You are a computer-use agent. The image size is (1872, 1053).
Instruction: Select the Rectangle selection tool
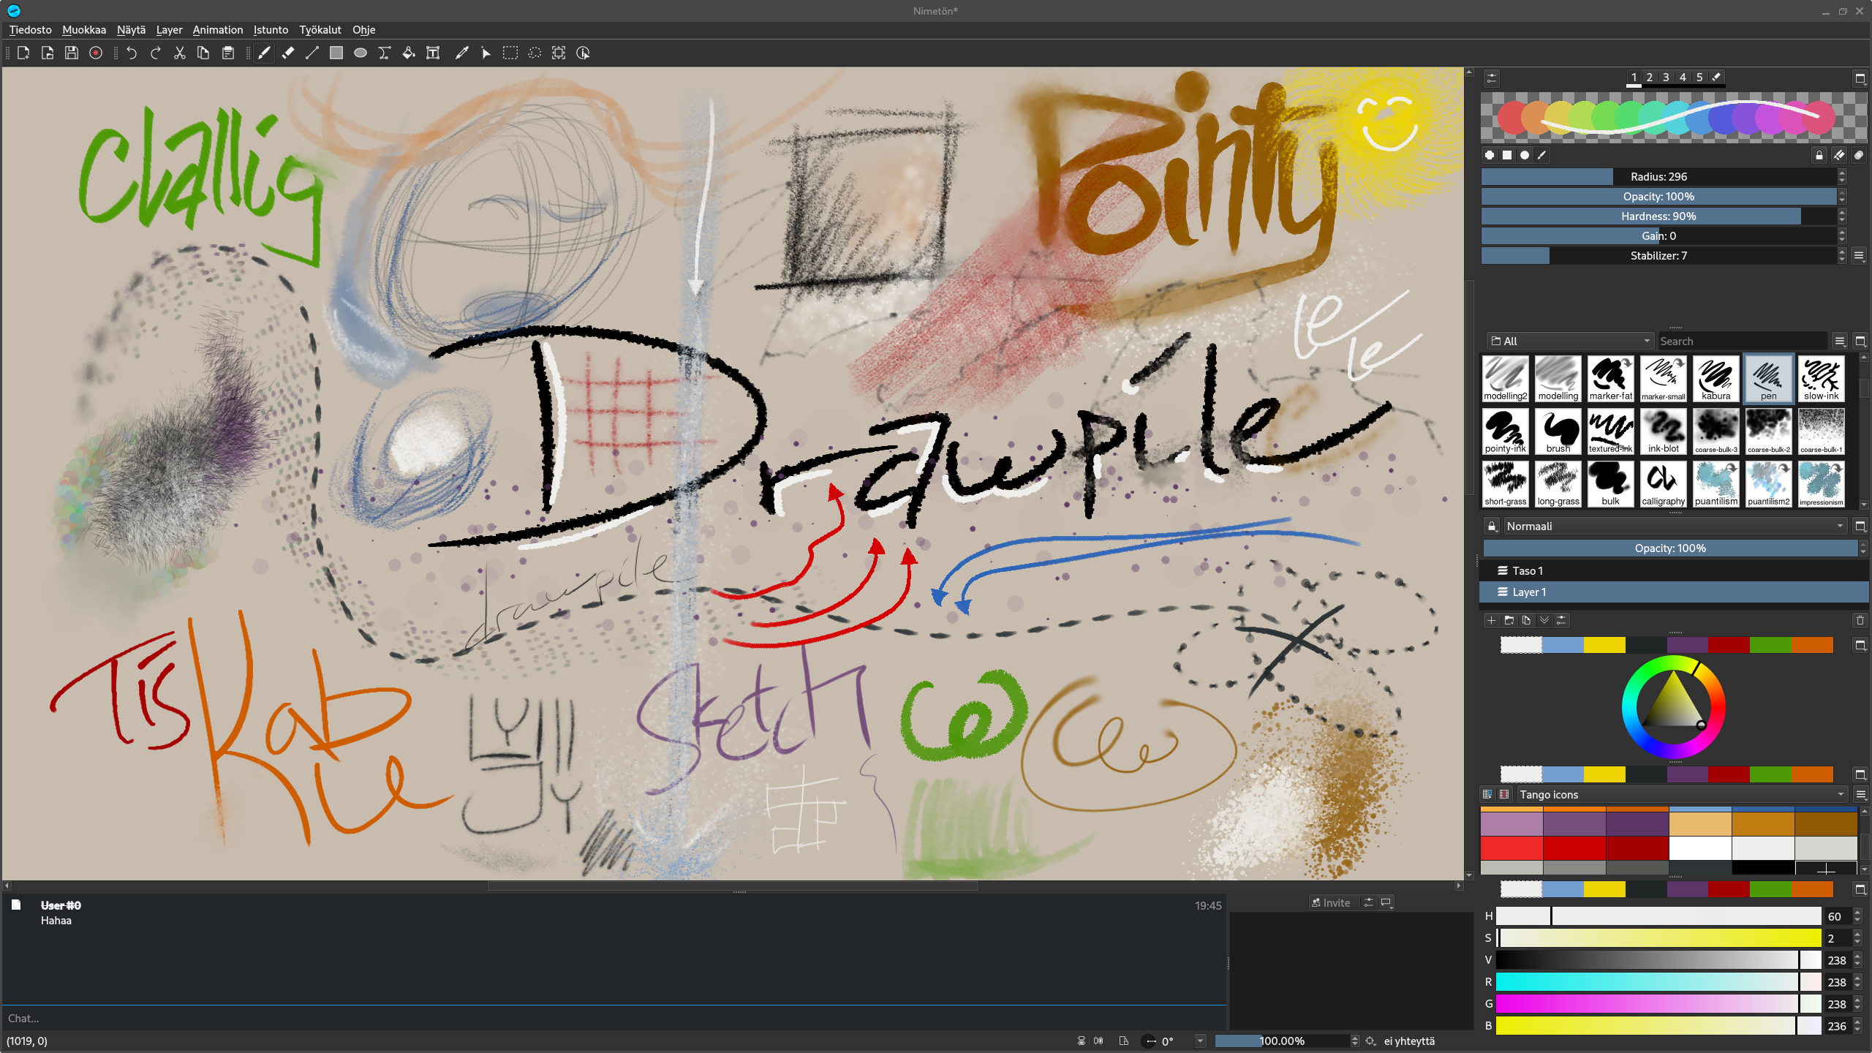(510, 53)
